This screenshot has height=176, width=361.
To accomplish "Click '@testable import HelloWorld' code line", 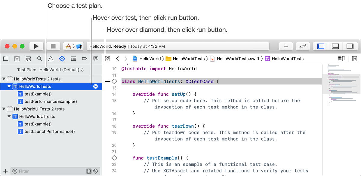I will pyautogui.click(x=159, y=69).
